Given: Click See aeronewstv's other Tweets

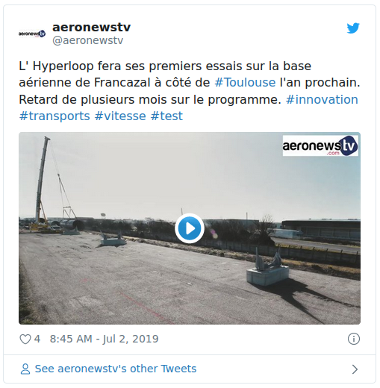Looking at the screenshot, I should click(x=116, y=369).
